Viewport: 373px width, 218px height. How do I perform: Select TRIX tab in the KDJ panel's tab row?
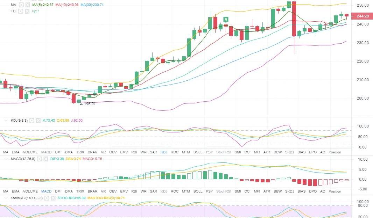point(80,152)
